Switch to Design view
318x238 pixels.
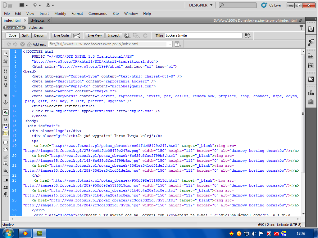coord(39,35)
